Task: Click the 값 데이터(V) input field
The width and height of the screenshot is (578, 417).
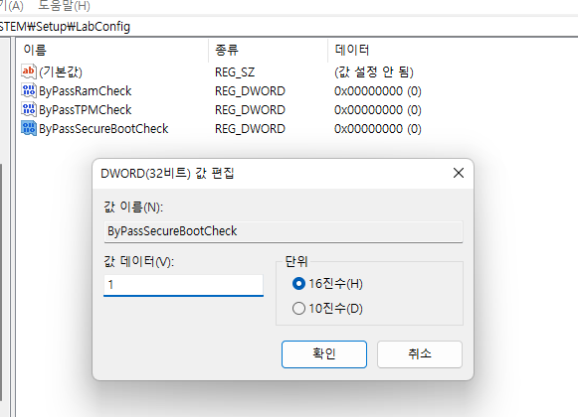Action: [184, 285]
